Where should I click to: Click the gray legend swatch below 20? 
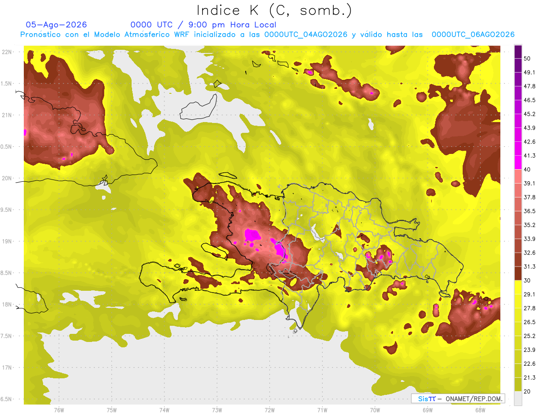pos(518,398)
